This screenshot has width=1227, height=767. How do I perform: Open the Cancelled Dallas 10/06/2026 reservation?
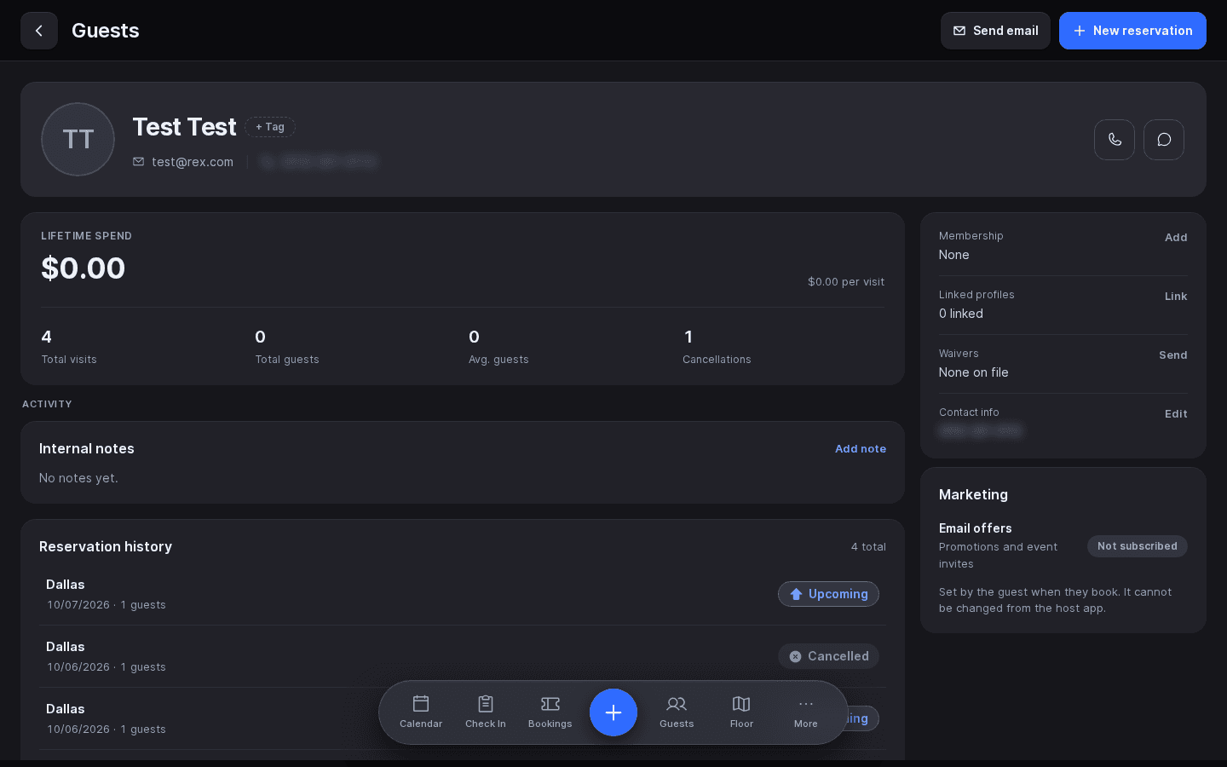click(463, 656)
